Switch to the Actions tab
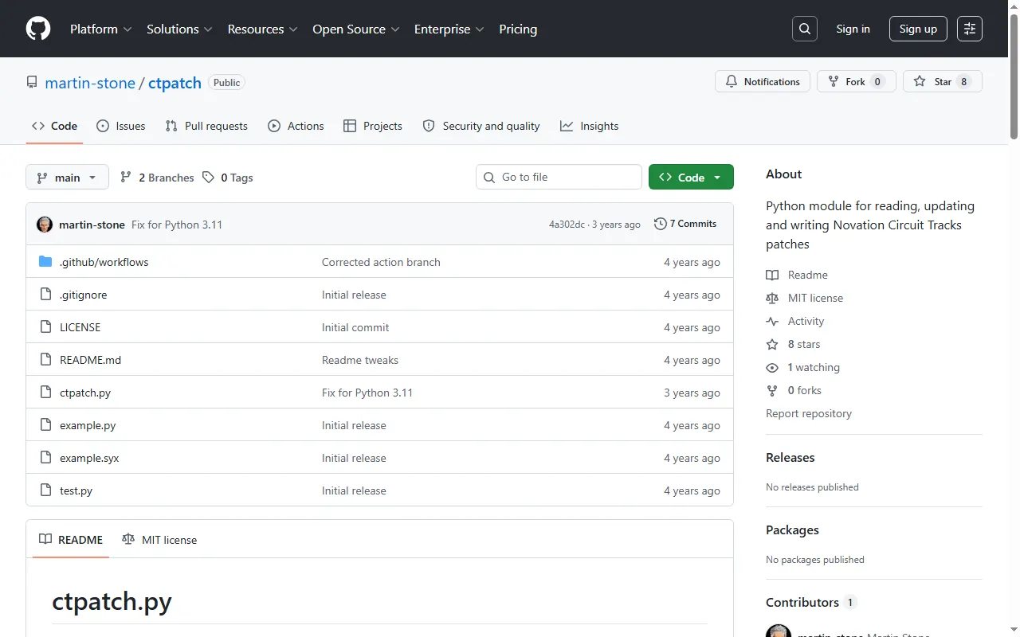The height and width of the screenshot is (637, 1020). tap(296, 126)
